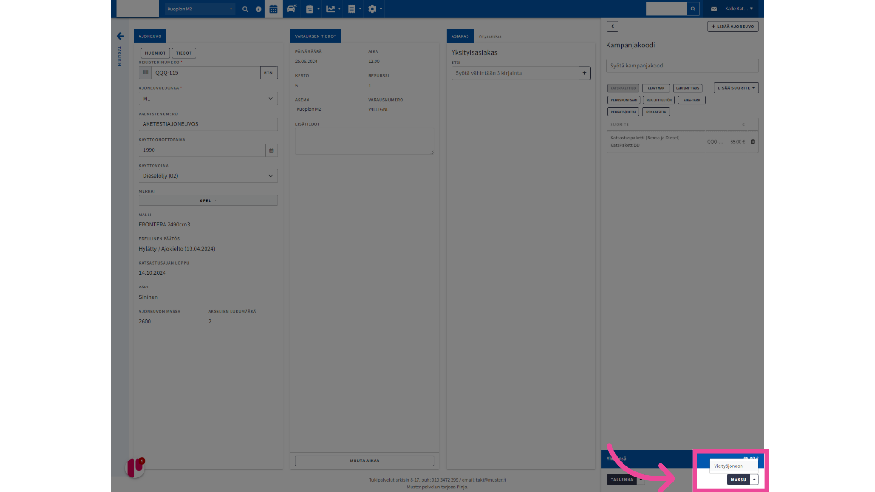Click the plus button to add customer
This screenshot has height=492, width=875.
click(x=584, y=73)
